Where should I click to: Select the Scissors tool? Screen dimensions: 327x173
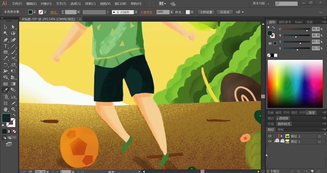point(13,59)
